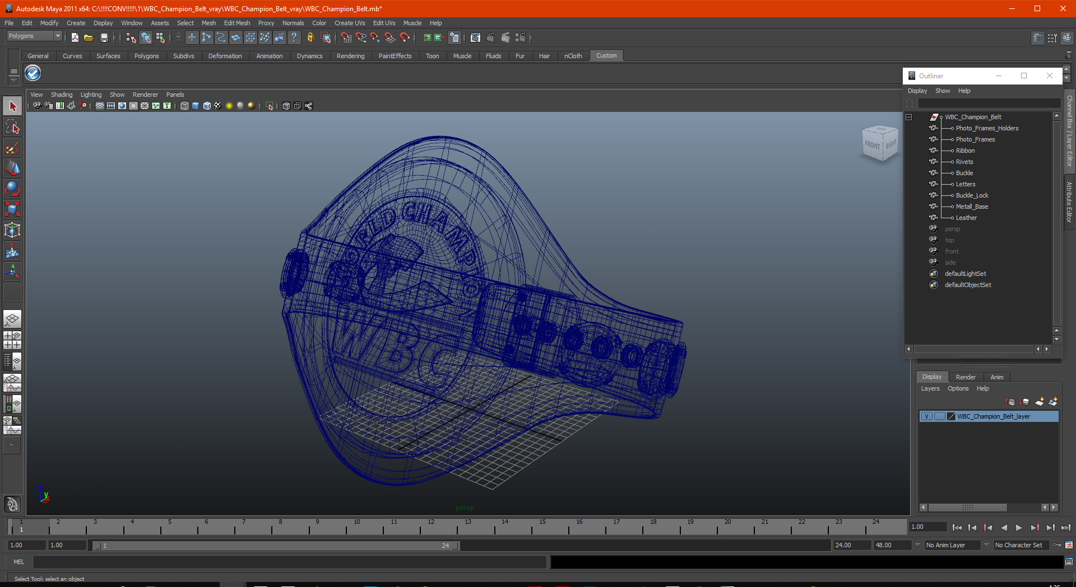Screen dimensions: 1076x587
Task: Select Buckle_Lock in the Outliner
Action: [972, 195]
